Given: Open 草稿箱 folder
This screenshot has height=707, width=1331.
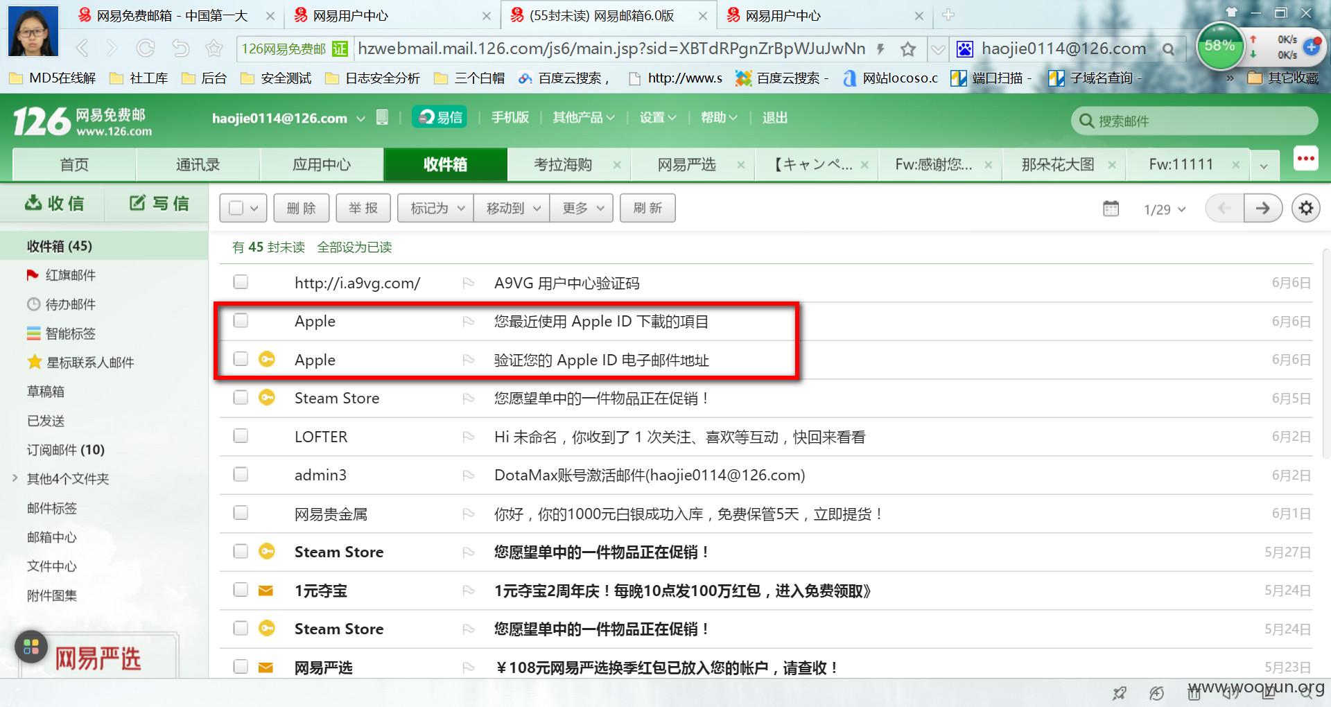Looking at the screenshot, I should tap(46, 392).
